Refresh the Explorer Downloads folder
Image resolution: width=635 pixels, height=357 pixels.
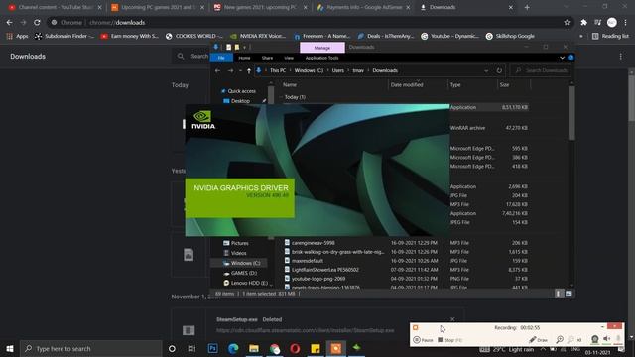coord(499,70)
